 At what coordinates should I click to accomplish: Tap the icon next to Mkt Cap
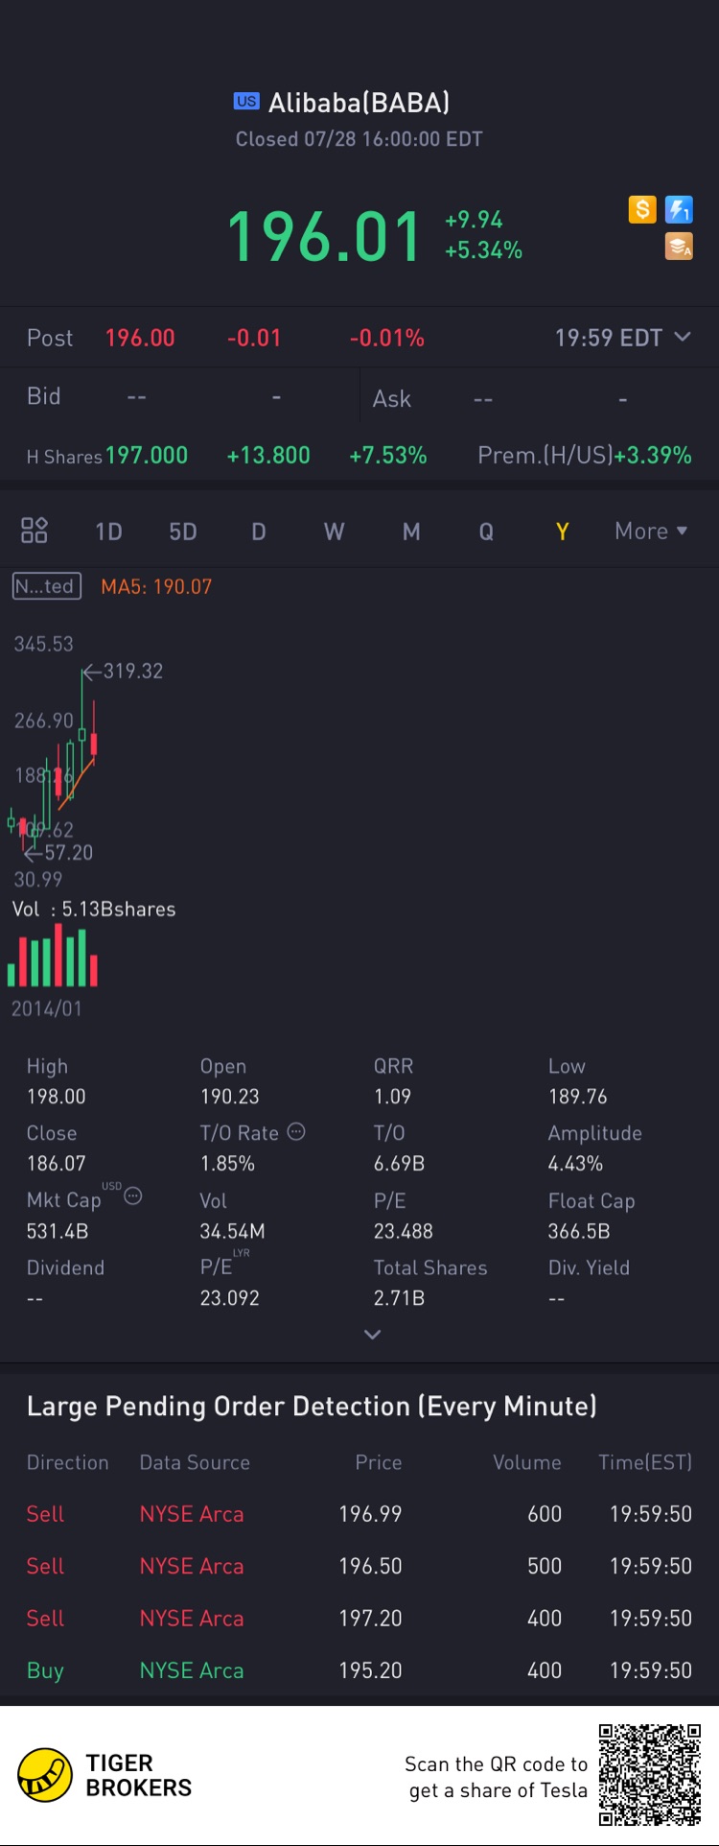133,1195
